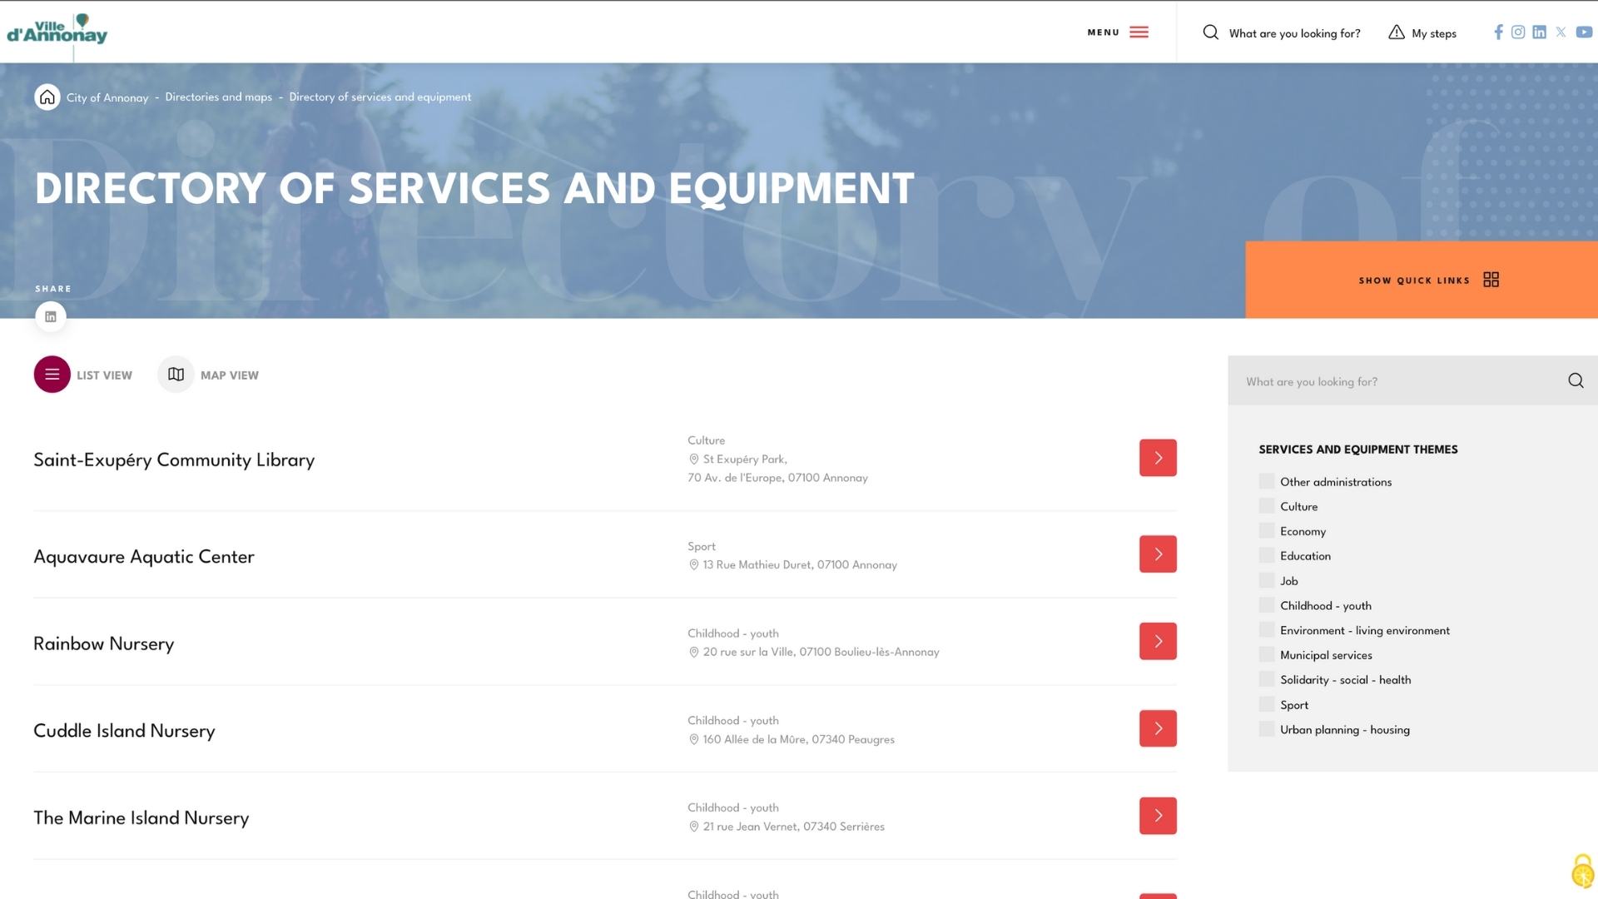Open the Instagram social icon
This screenshot has width=1598, height=899.
[1518, 32]
